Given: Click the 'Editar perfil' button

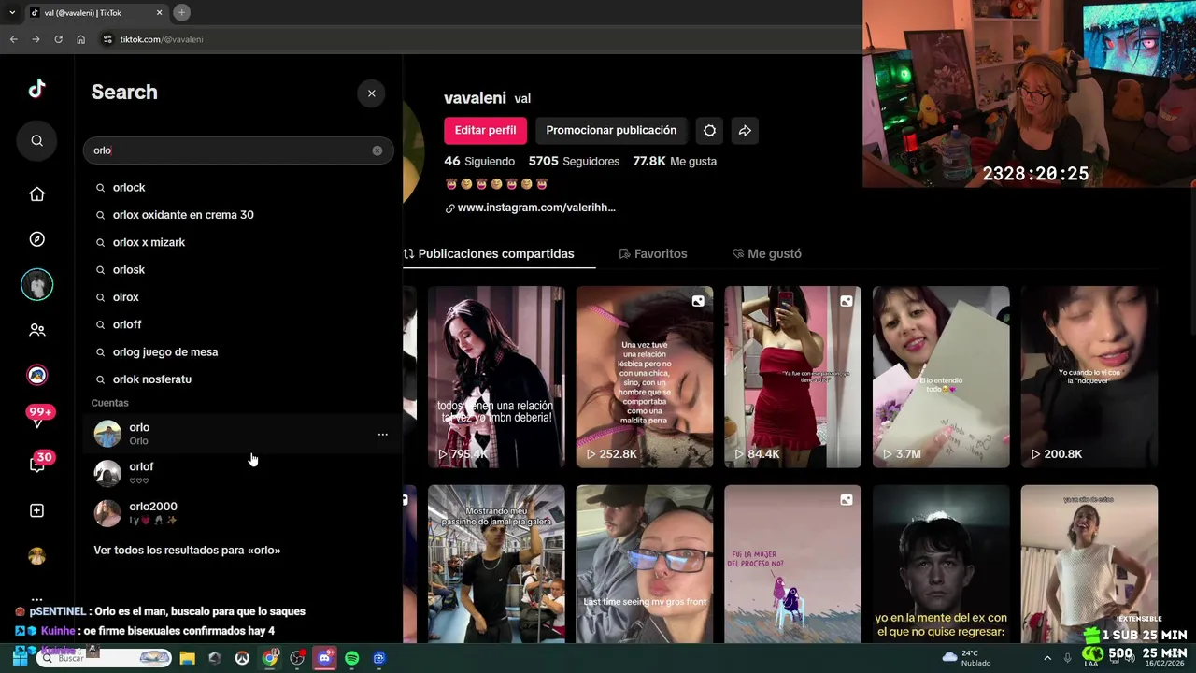Looking at the screenshot, I should (485, 131).
